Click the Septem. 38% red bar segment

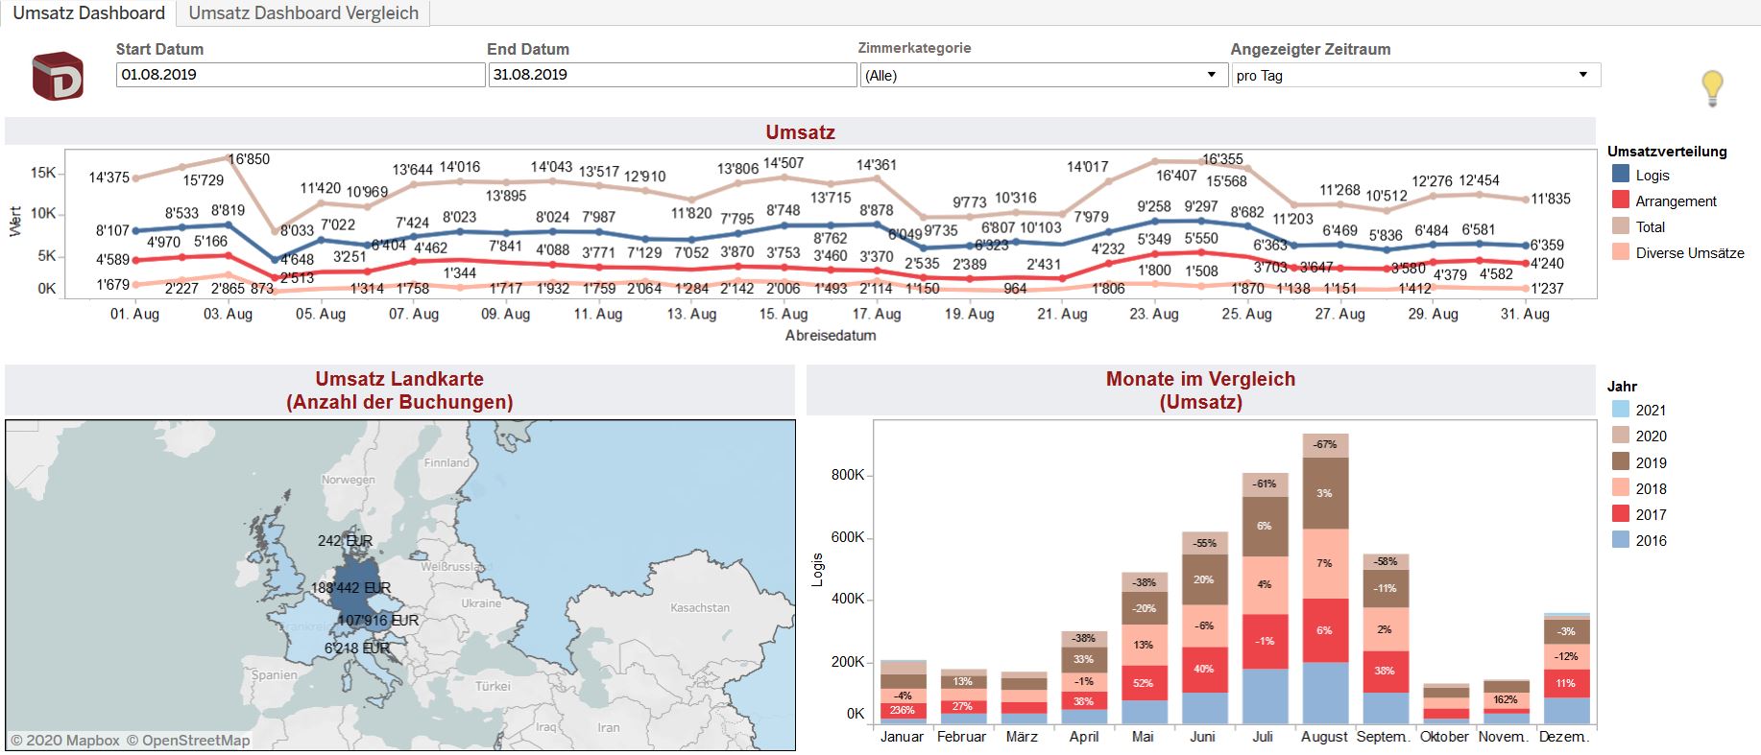(1386, 672)
